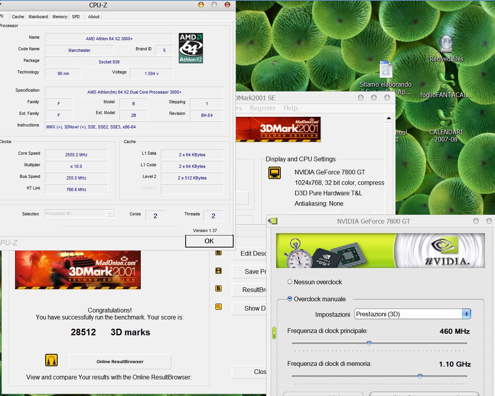Screen dimensions: 495x396
Task: Click the 1.10 GHz memory clock value
Action: pyautogui.click(x=455, y=364)
